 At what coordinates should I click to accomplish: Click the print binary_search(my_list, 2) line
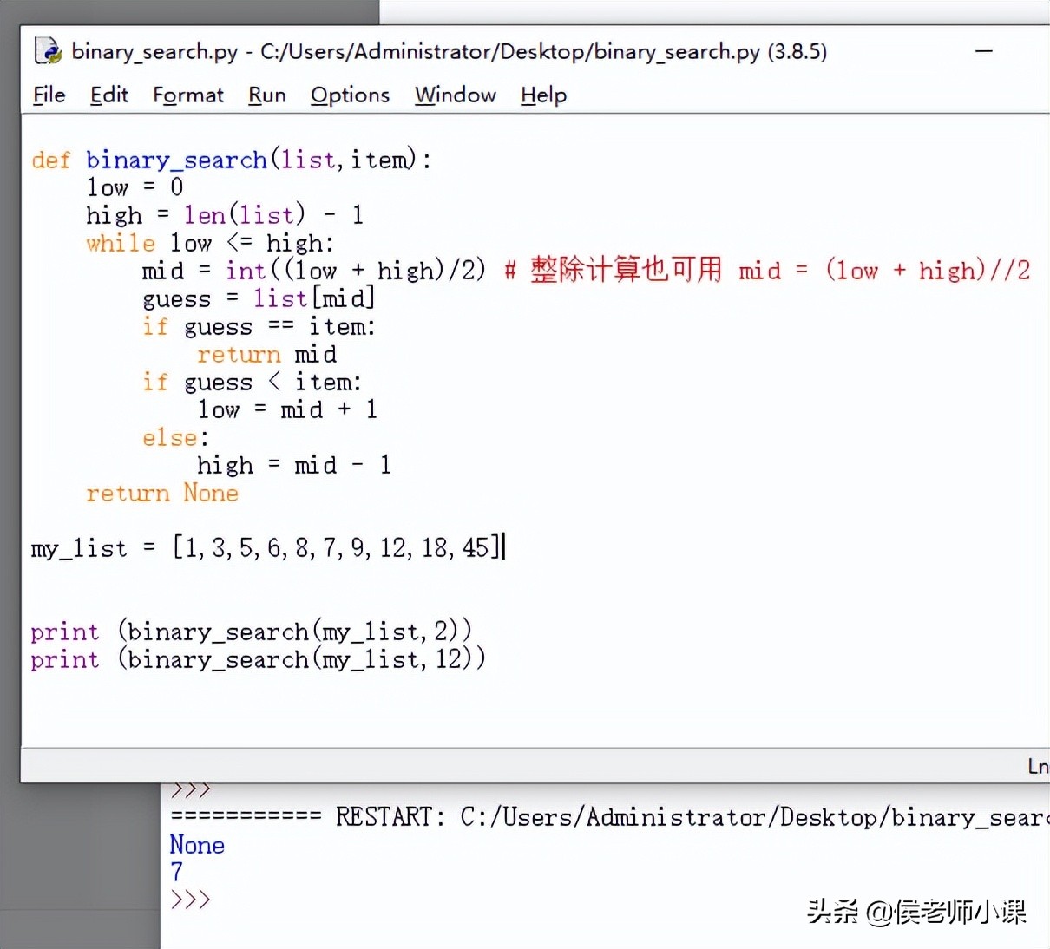[x=251, y=632]
